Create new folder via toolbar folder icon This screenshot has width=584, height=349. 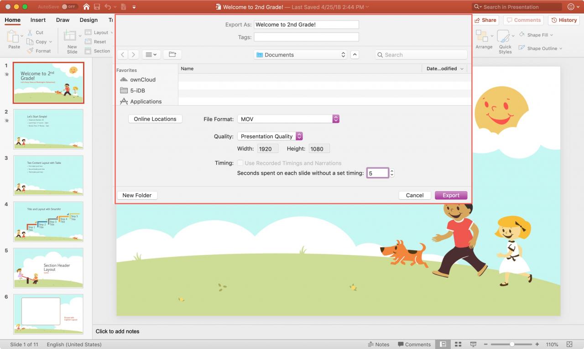[172, 55]
